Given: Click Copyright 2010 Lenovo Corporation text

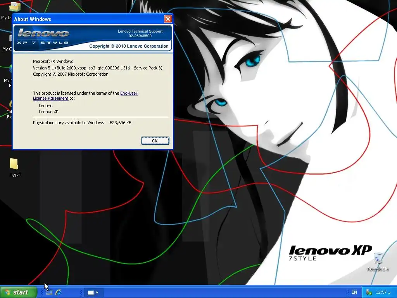Looking at the screenshot, I should (129, 46).
